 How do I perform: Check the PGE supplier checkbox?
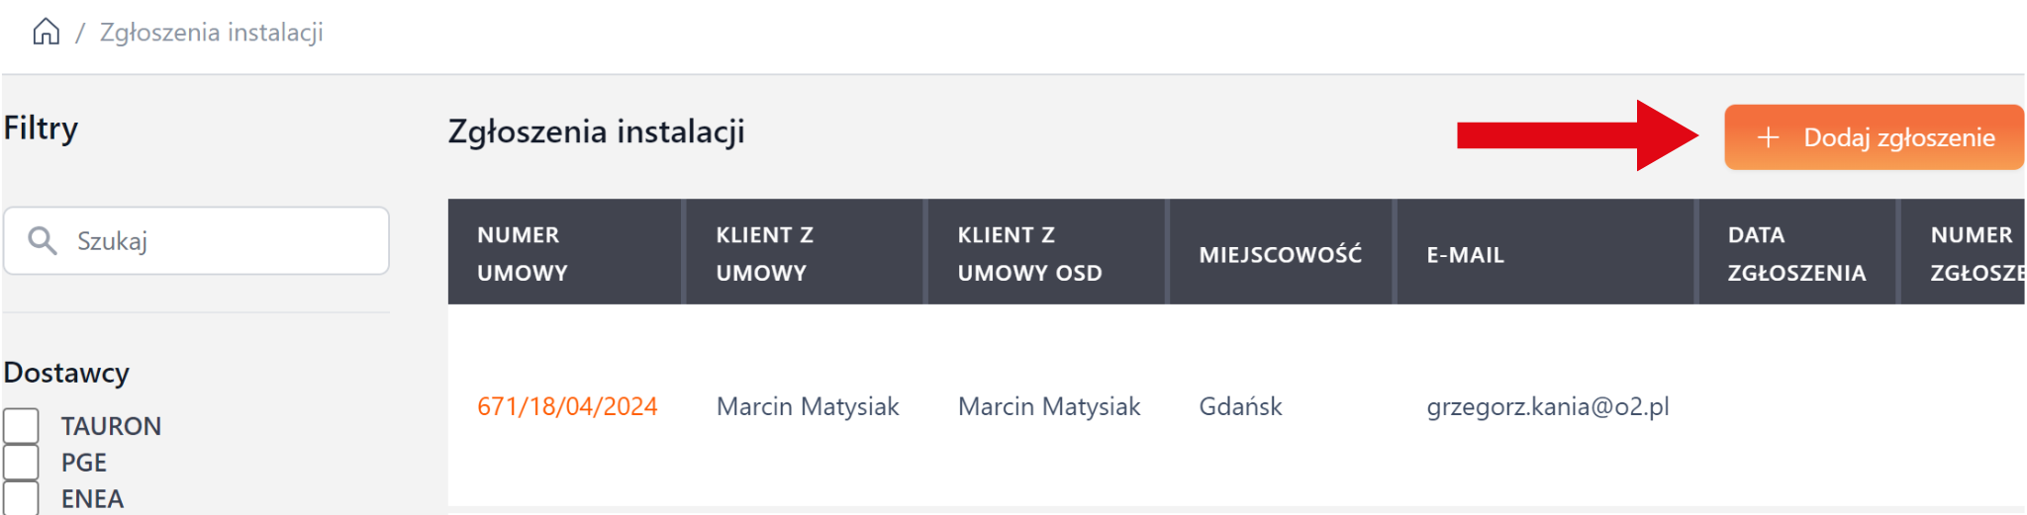coord(21,462)
